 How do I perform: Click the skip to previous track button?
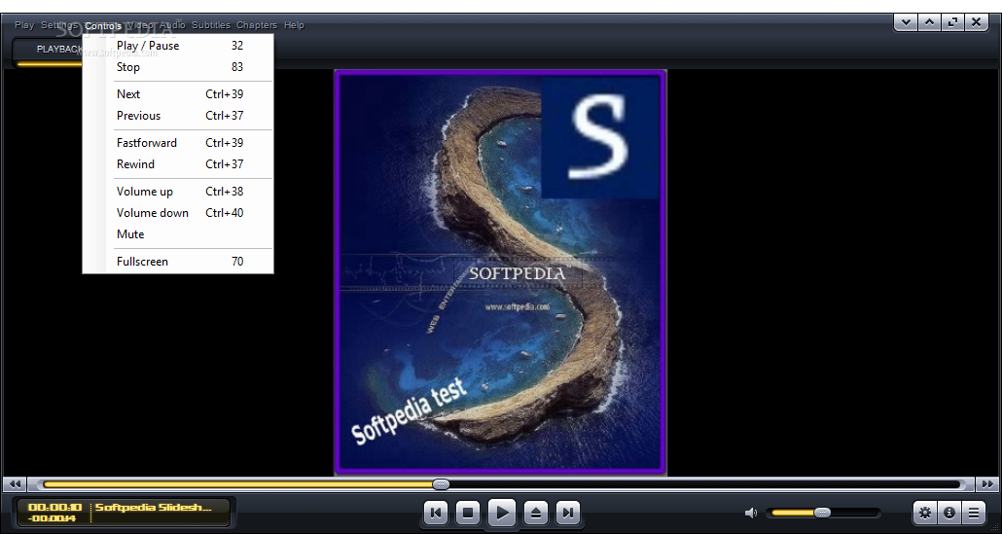[436, 513]
